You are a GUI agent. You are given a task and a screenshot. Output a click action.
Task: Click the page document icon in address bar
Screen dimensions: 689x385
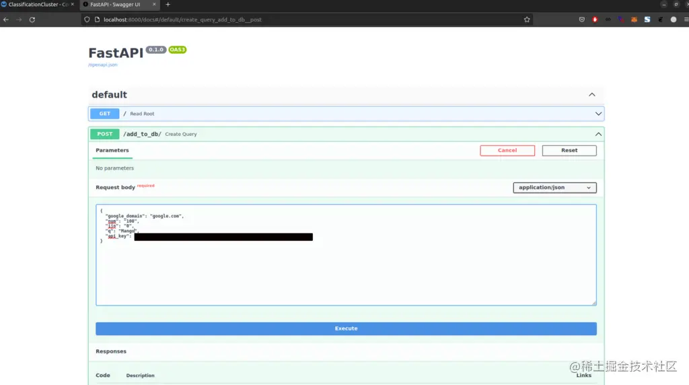(98, 20)
